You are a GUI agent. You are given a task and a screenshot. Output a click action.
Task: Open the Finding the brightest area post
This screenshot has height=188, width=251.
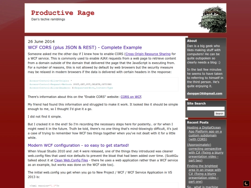204,174
